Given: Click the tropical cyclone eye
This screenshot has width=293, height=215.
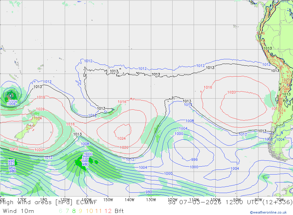Looking at the screenshot, I should 10,96.
